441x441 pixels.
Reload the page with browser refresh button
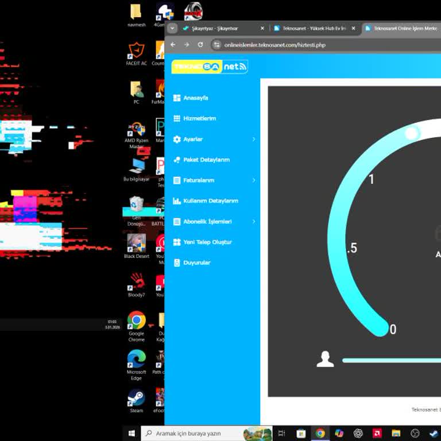click(x=200, y=45)
